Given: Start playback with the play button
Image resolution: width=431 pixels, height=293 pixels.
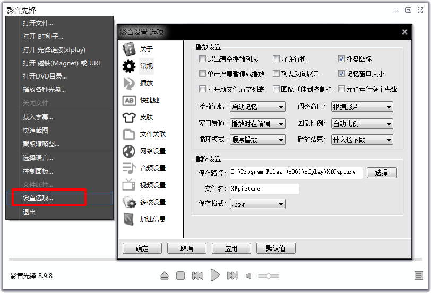Looking at the screenshot, I should [215, 275].
